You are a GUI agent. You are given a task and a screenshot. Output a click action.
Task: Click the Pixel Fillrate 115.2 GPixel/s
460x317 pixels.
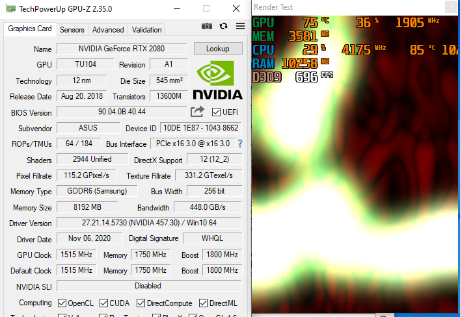87,175
